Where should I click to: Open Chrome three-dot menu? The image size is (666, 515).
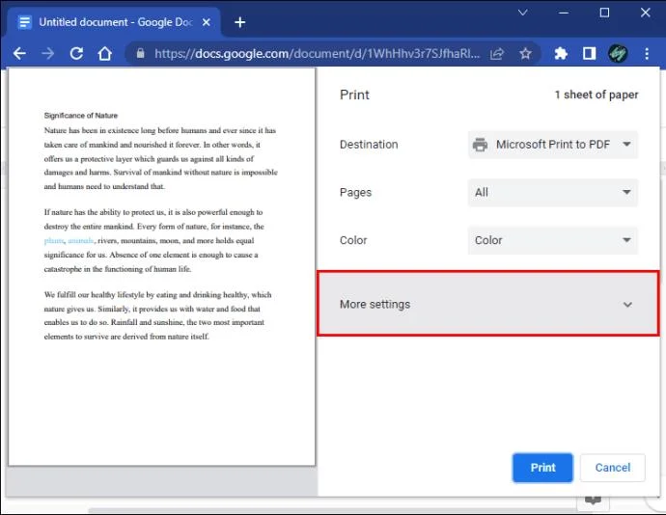click(647, 53)
